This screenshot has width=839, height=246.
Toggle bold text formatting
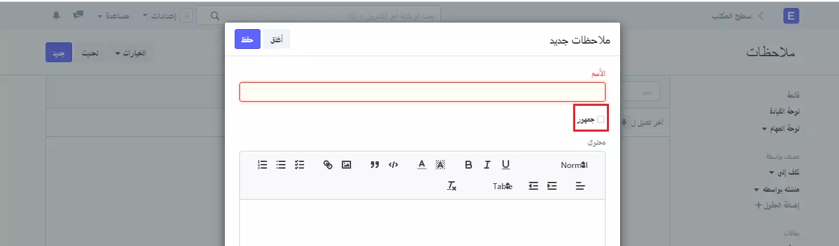click(469, 165)
